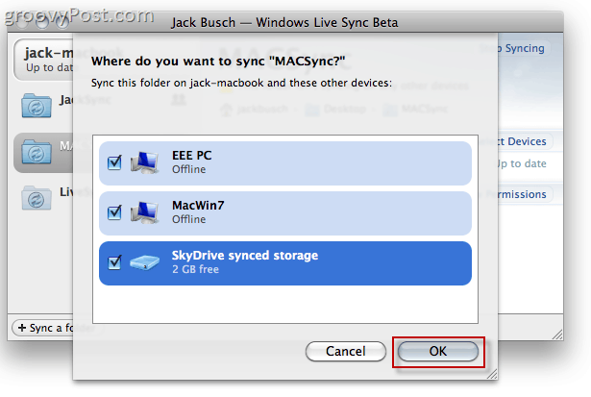
Task: Click empty area of device list
Action: (285, 304)
